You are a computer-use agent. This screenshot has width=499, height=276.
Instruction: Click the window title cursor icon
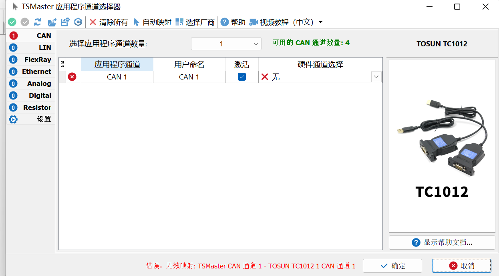[x=15, y=7]
